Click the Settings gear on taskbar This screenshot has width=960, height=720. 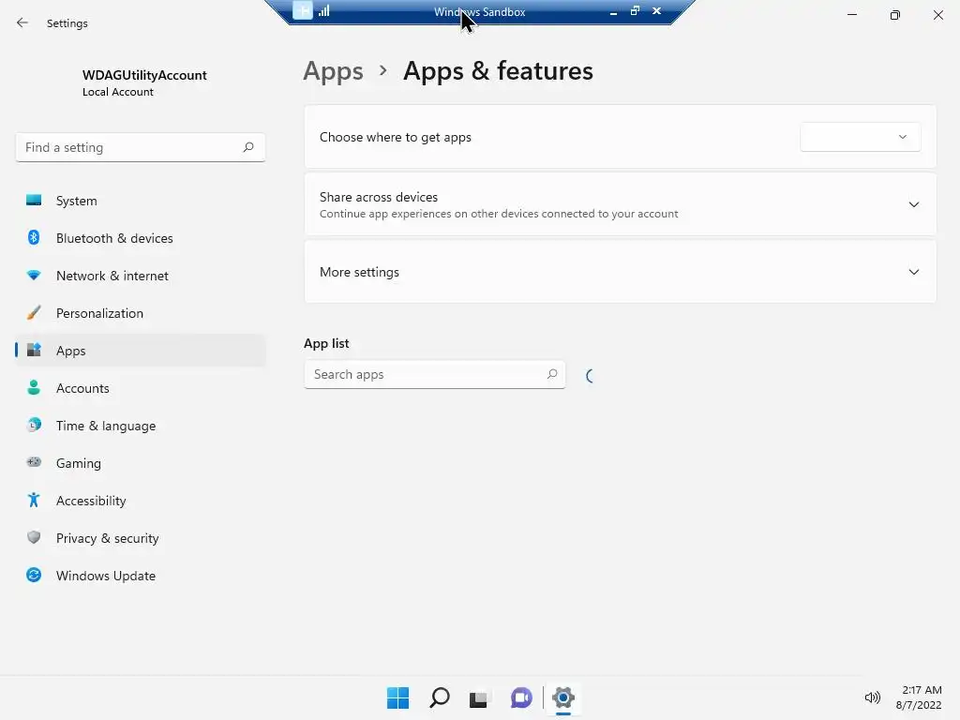[x=563, y=697]
